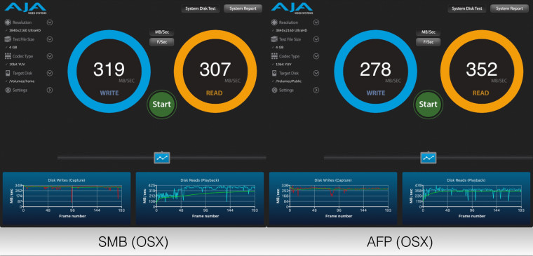Click /Volumes/home target disk value
Image resolution: width=533 pixels, height=256 pixels.
tap(22, 81)
